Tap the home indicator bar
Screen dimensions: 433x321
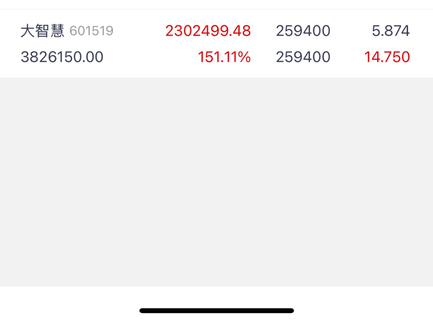[217, 310]
